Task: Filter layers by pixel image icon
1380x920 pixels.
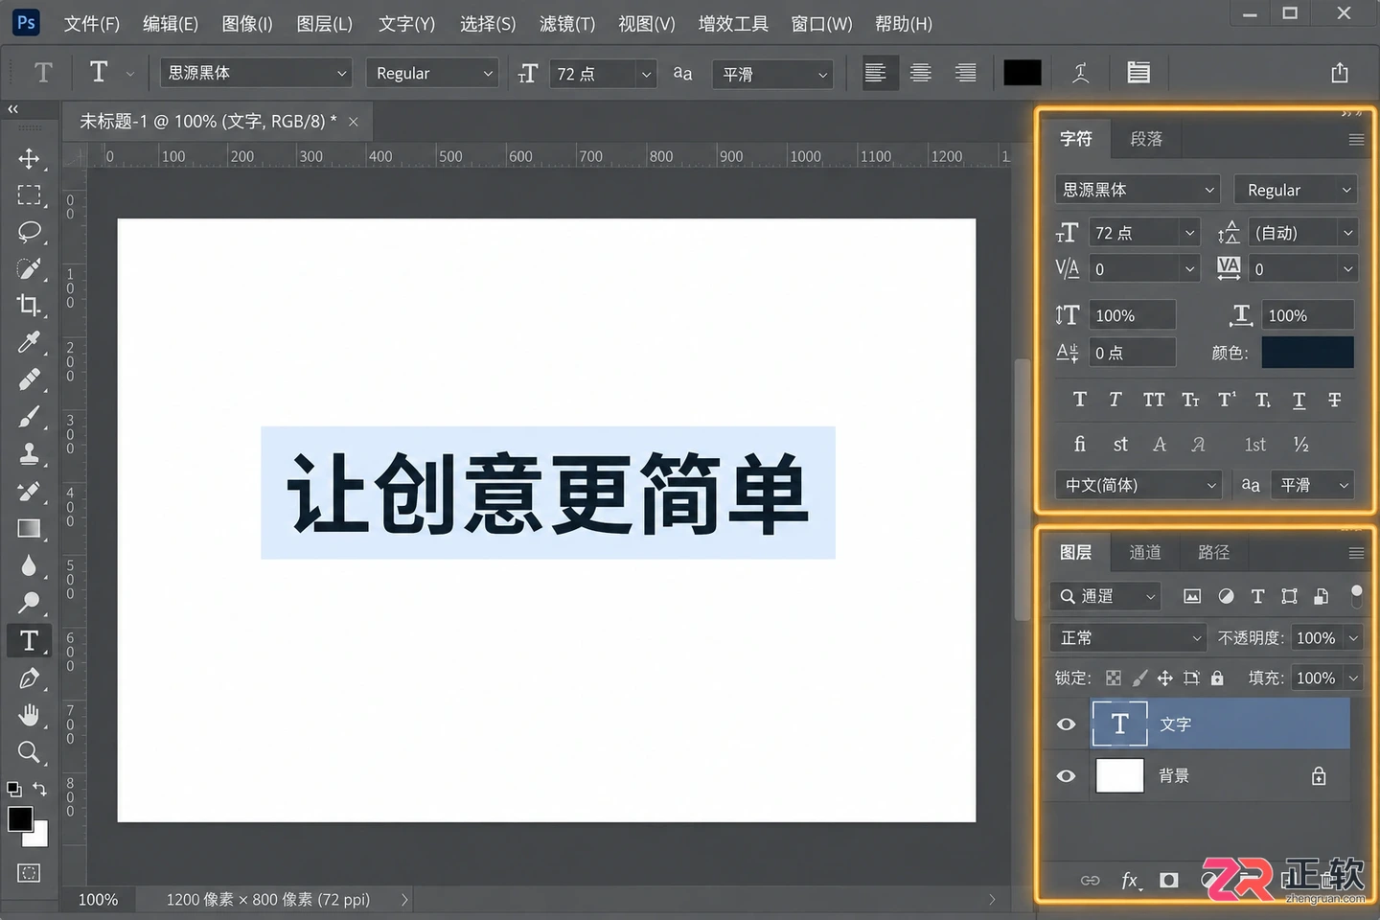Action: [1192, 596]
